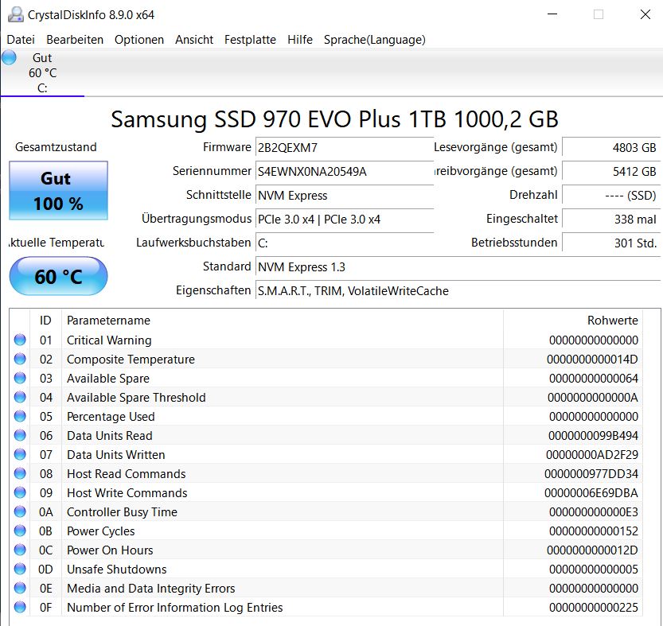Click the Standard field NVM Express 1.3
The height and width of the screenshot is (626, 663).
click(458, 266)
